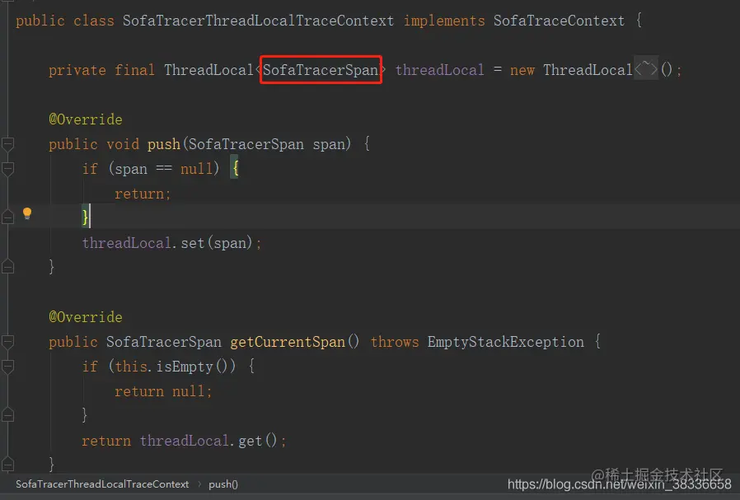Click the 'new' keyword
740x500 pixels.
pos(522,71)
